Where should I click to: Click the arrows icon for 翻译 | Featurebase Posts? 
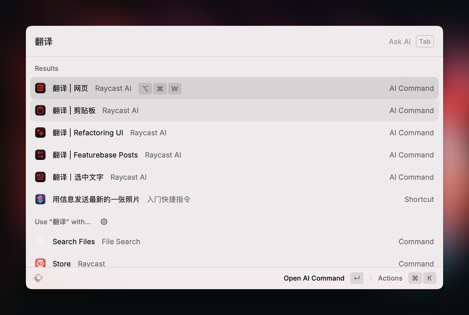tap(40, 155)
